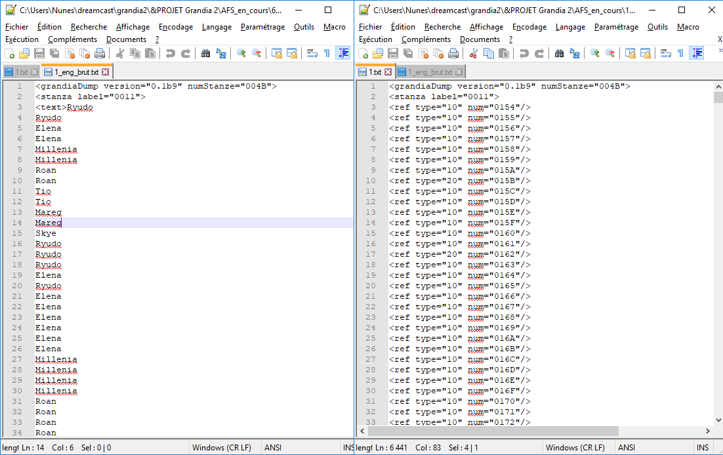723x455 pixels.
Task: Open Replace icon in left window toolbar
Action: click(221, 54)
